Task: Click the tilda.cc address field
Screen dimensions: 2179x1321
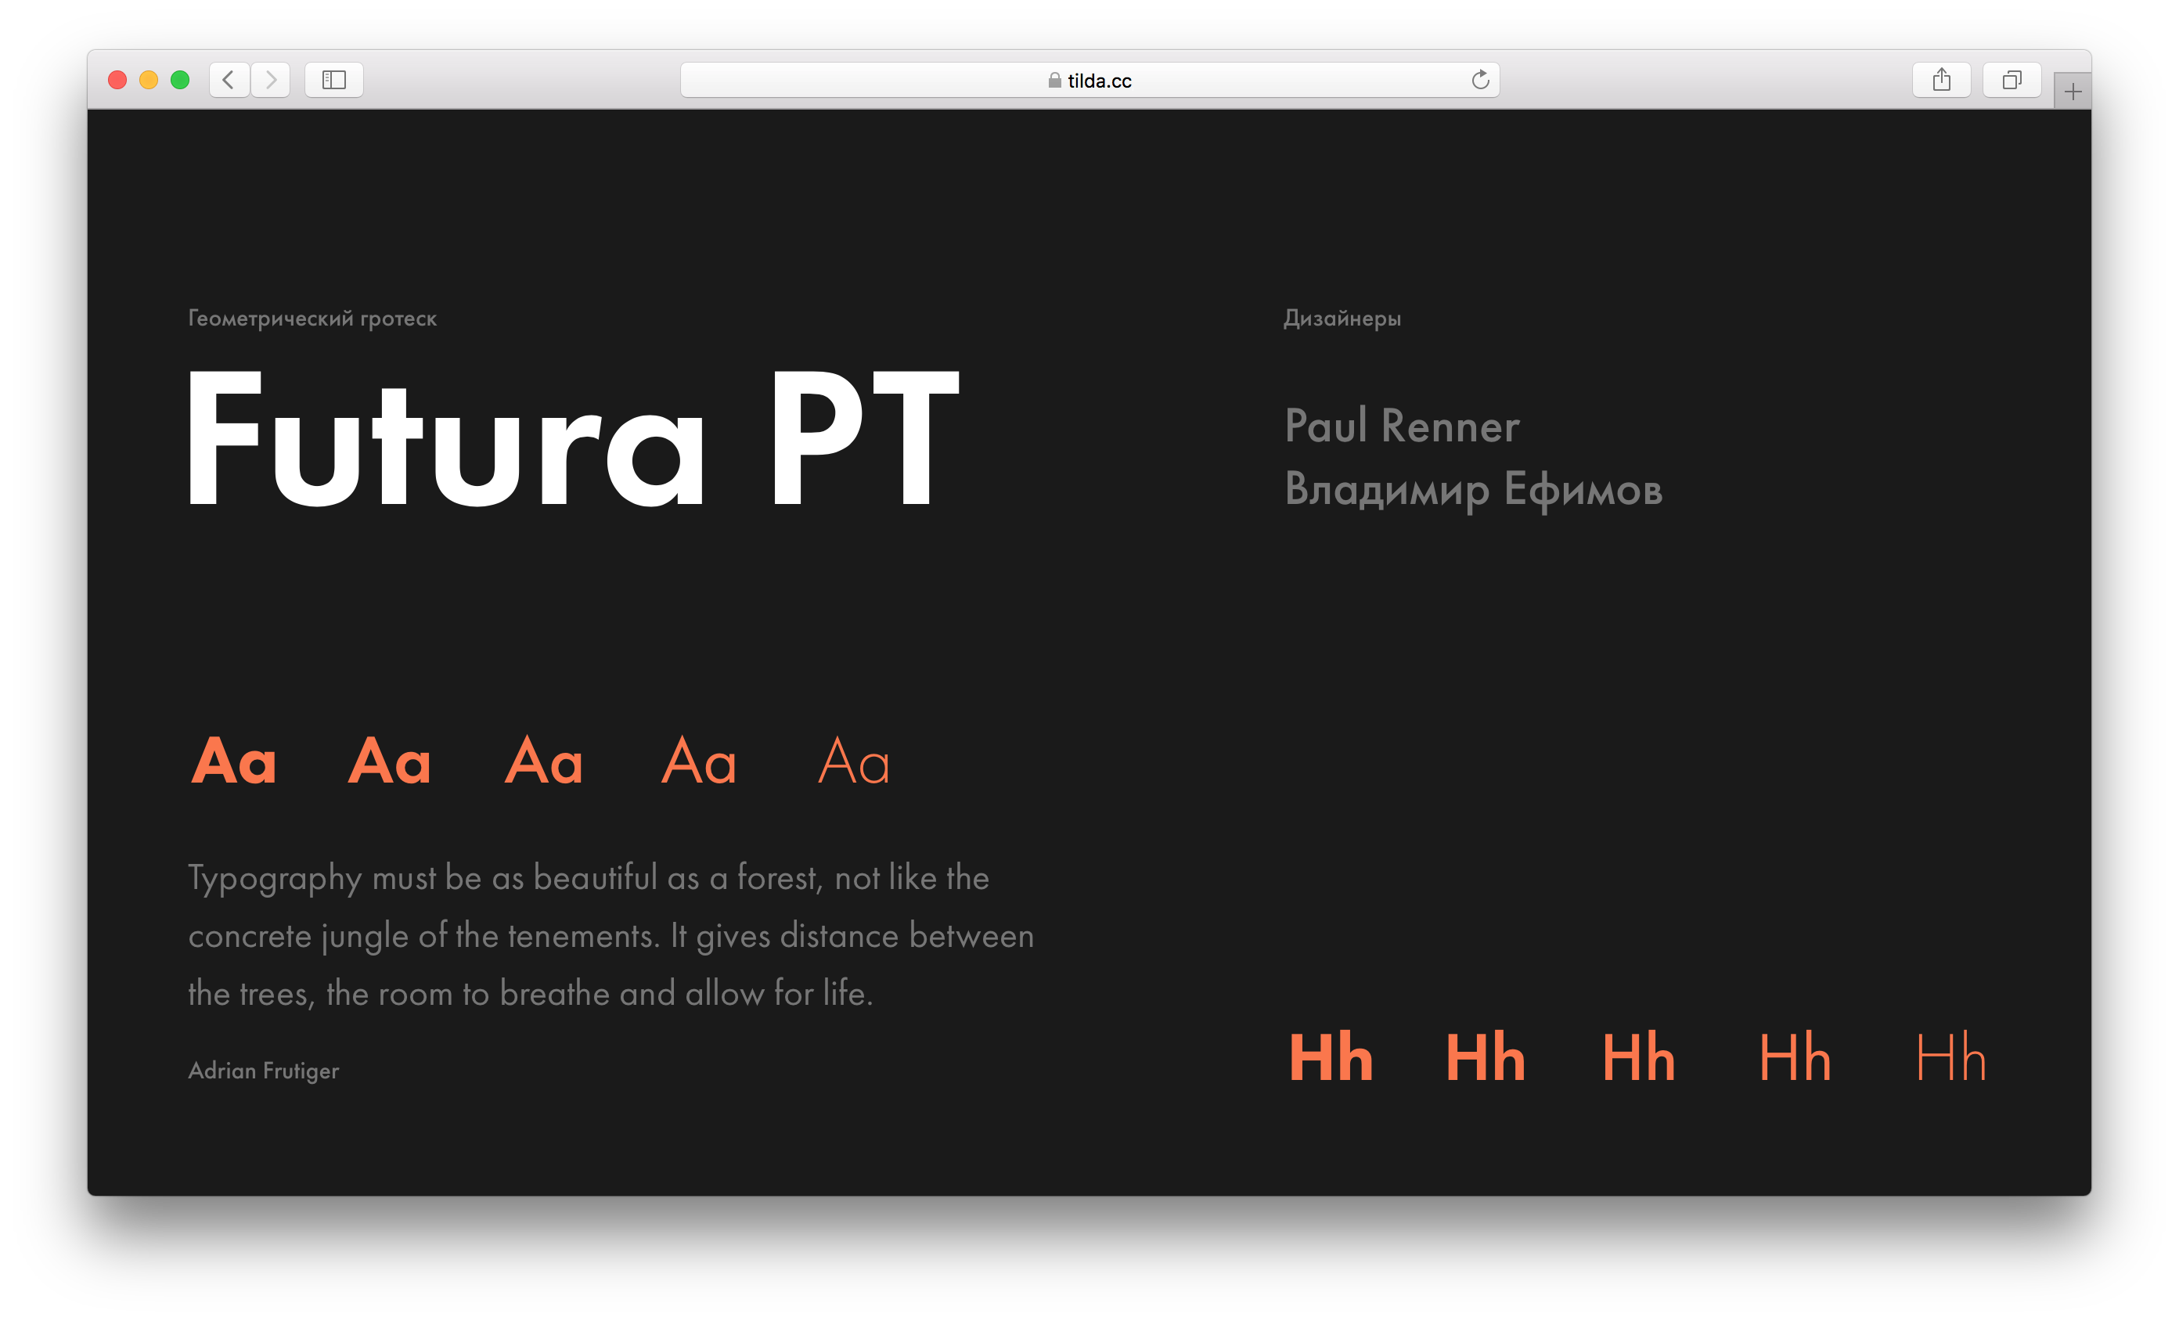Action: tap(1098, 81)
